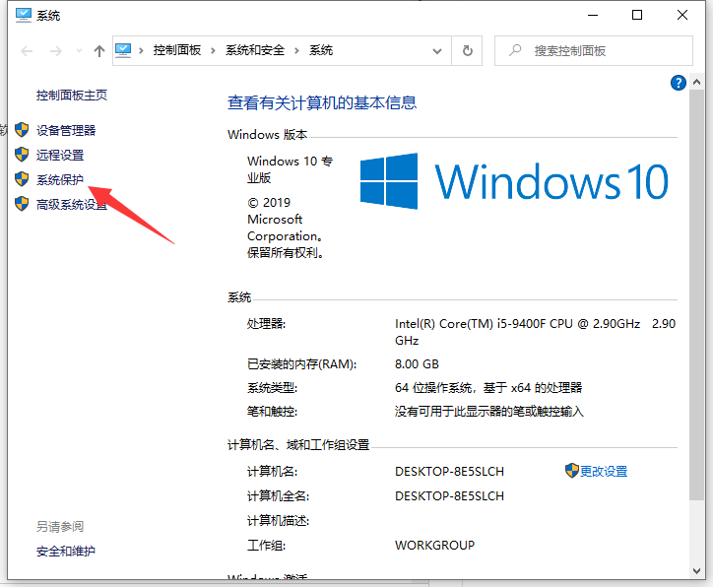
Task: Go to 控制面板主页
Action: pyautogui.click(x=72, y=96)
